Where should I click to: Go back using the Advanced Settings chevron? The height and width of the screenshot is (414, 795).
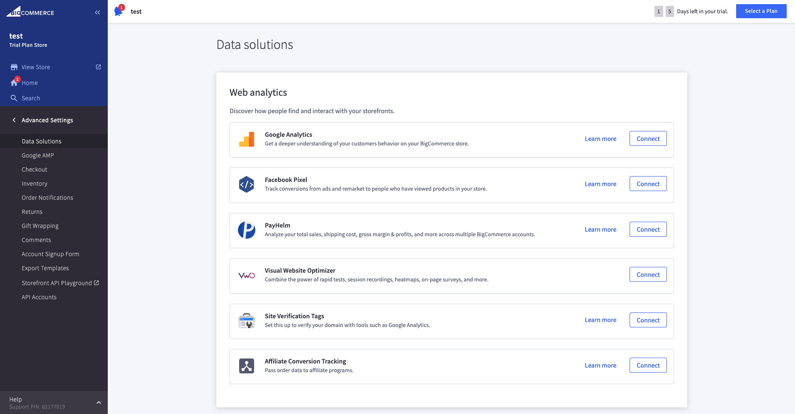pos(14,120)
